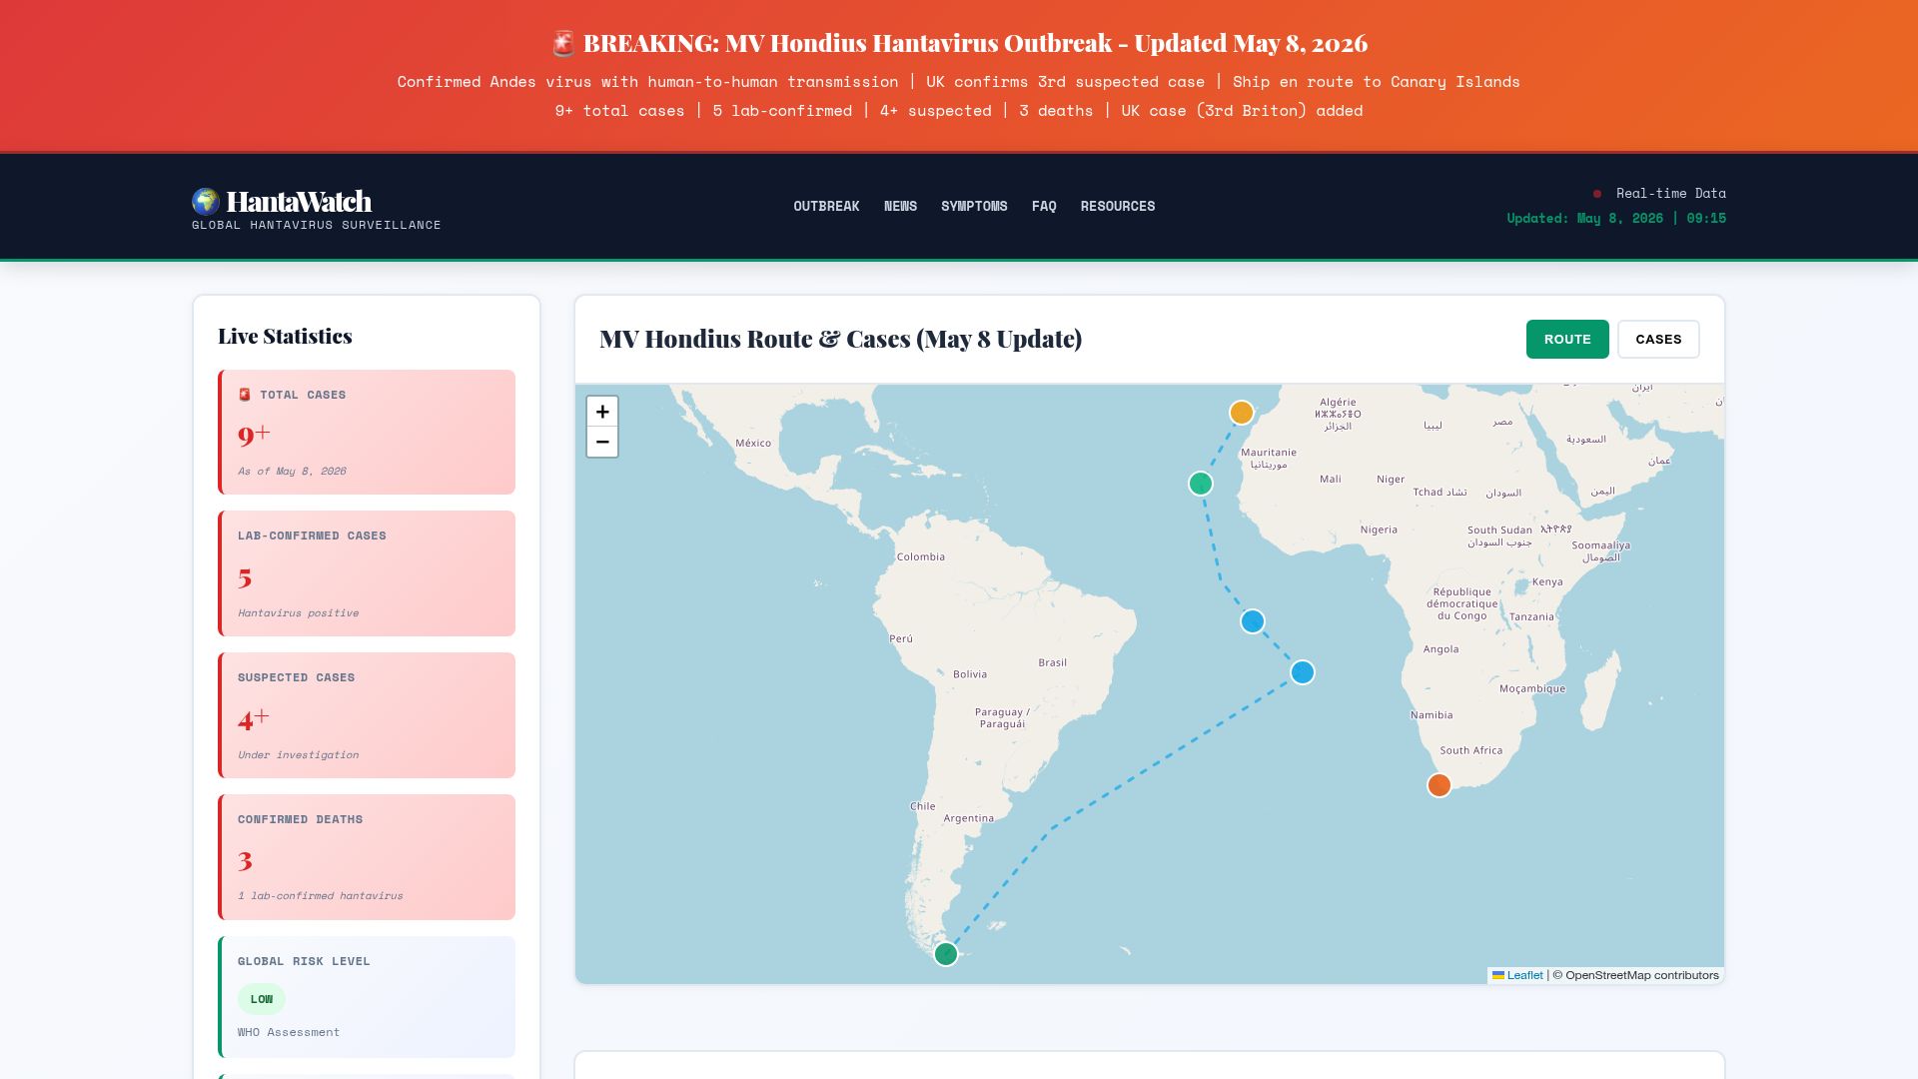The width and height of the screenshot is (1918, 1079).
Task: Switch the map to CASES view
Action: tap(1658, 339)
